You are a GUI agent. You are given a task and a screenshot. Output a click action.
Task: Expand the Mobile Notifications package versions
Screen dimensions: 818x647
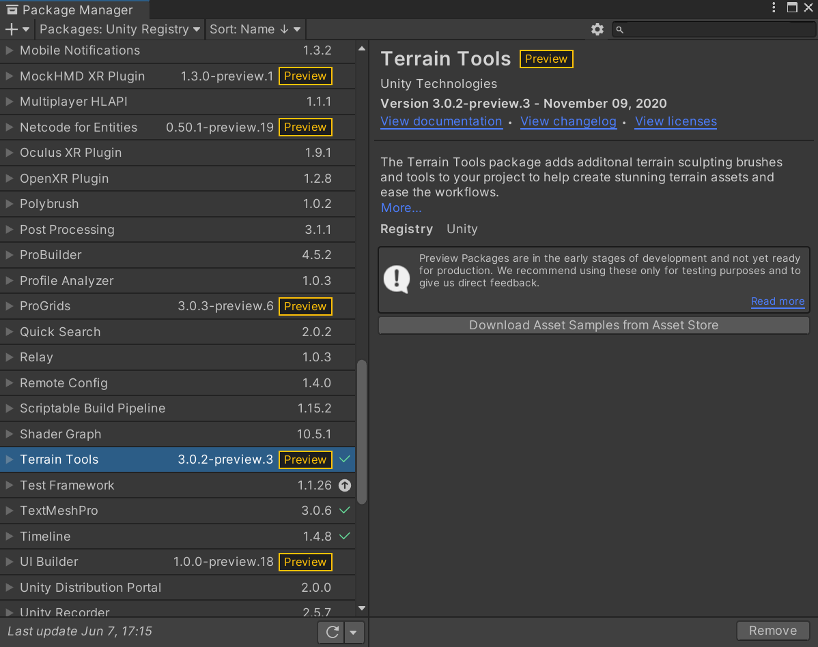click(9, 50)
